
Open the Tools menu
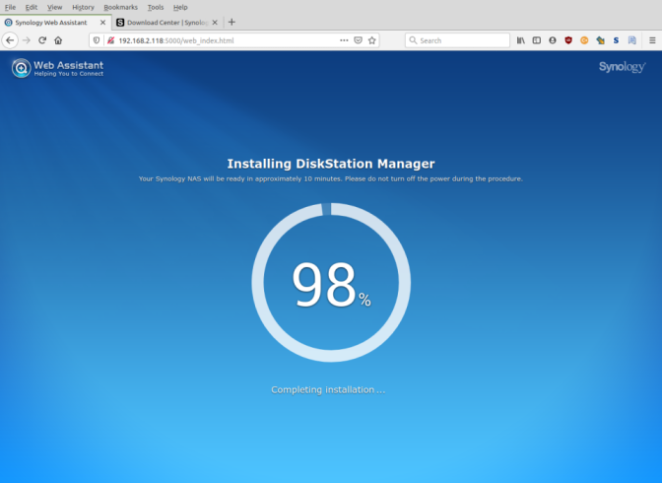(156, 7)
